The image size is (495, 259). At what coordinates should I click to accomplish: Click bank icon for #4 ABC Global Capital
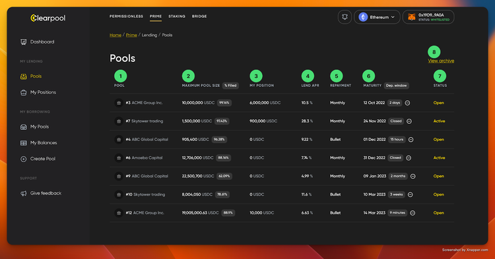click(x=119, y=139)
